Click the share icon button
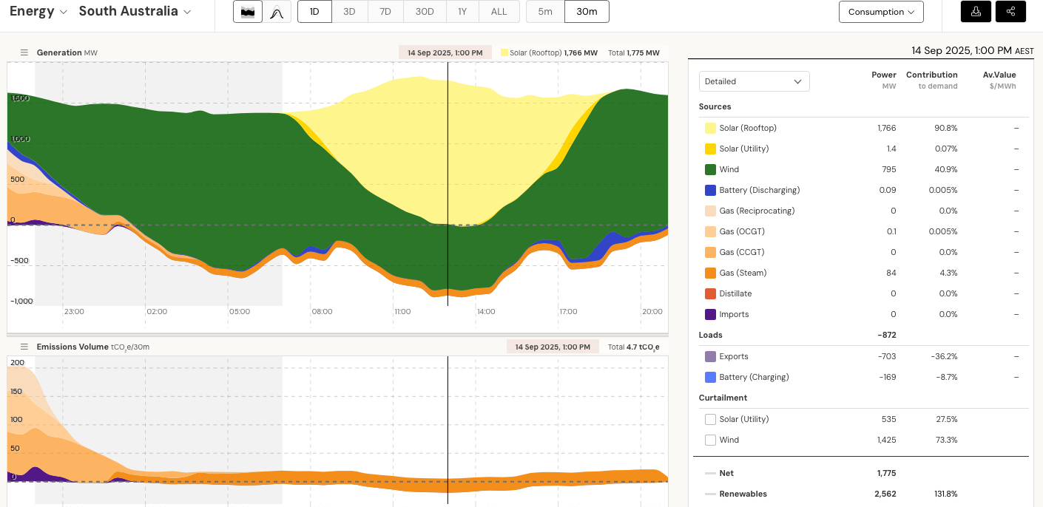1043x507 pixels. (x=1010, y=12)
